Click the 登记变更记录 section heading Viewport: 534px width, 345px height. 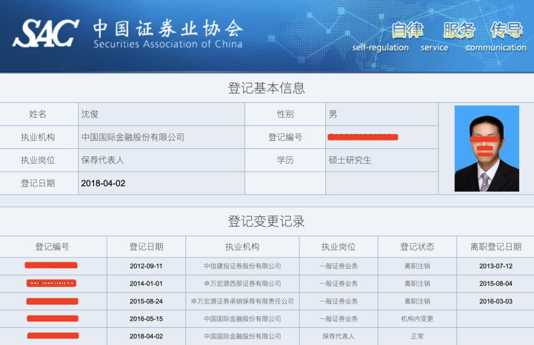point(267,221)
